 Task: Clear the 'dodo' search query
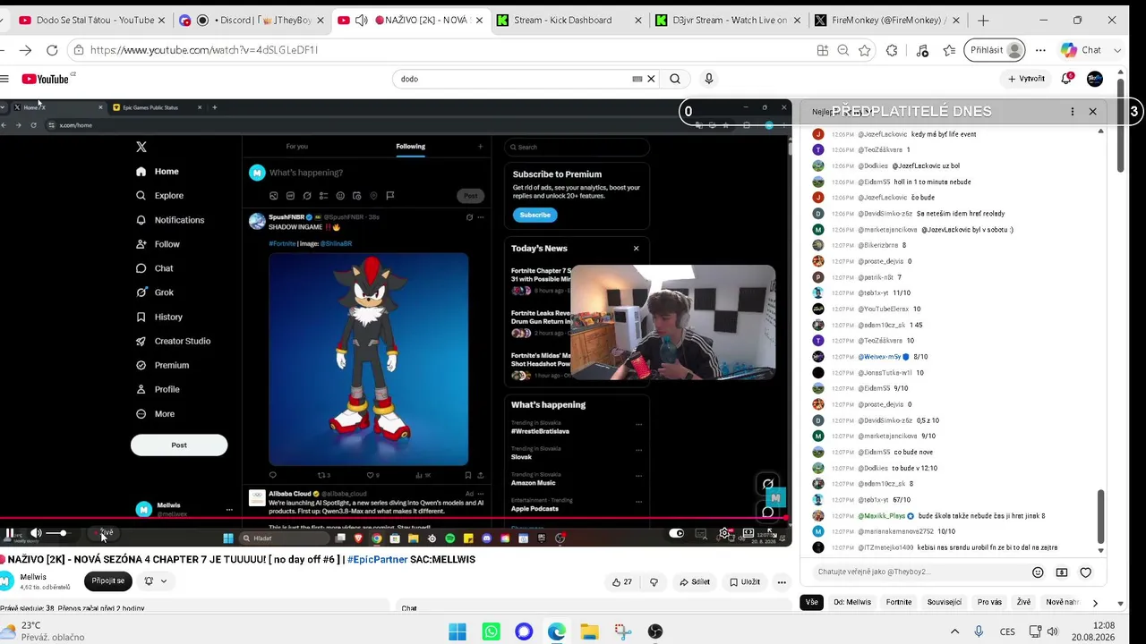click(x=651, y=79)
